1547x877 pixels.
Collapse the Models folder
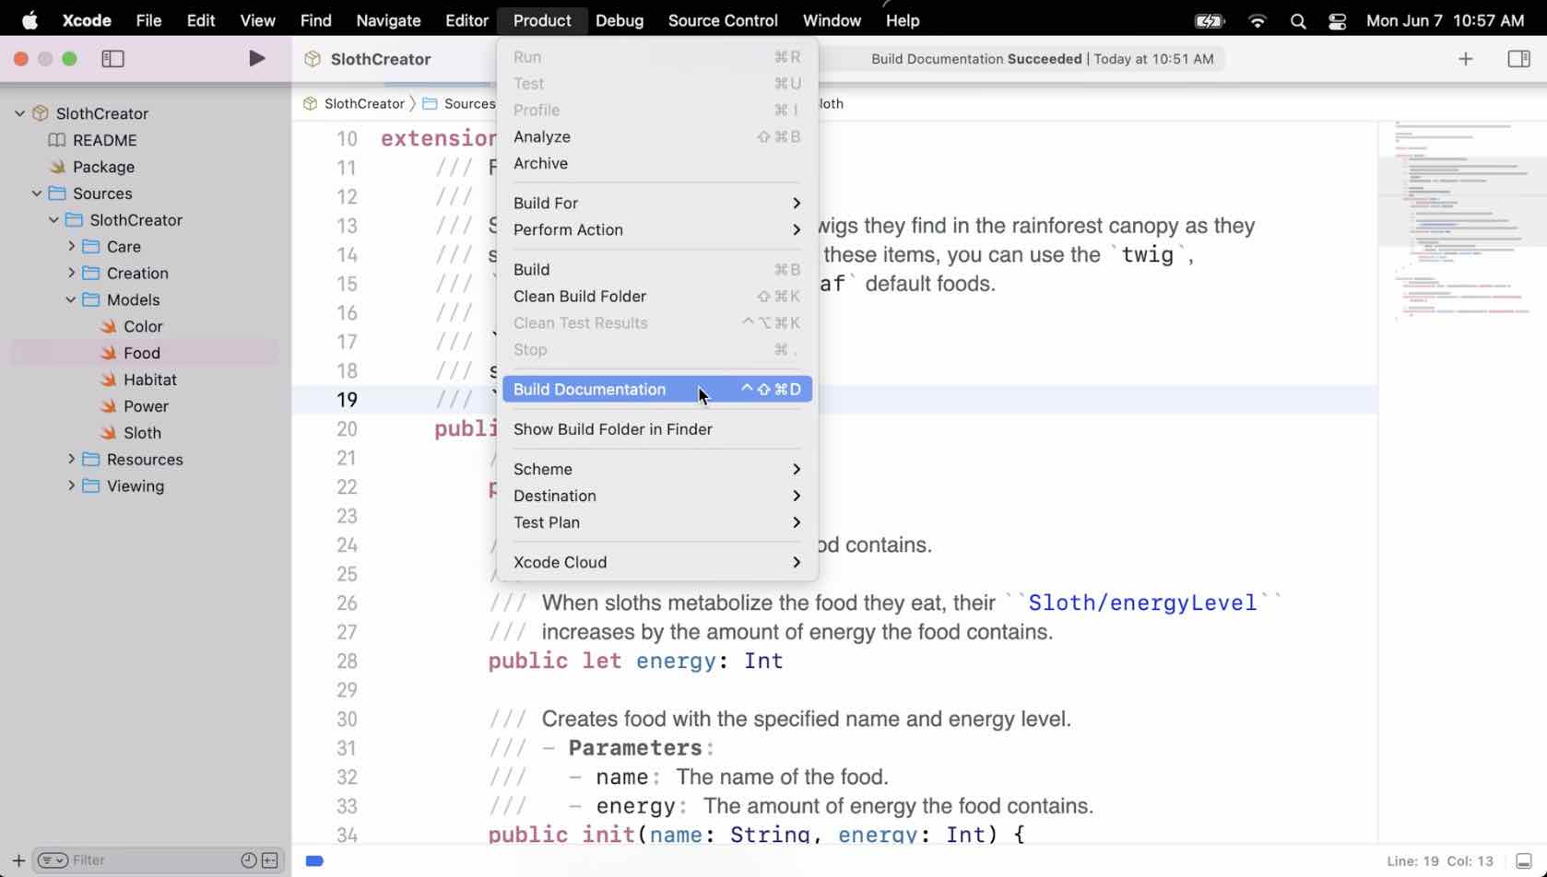tap(71, 300)
